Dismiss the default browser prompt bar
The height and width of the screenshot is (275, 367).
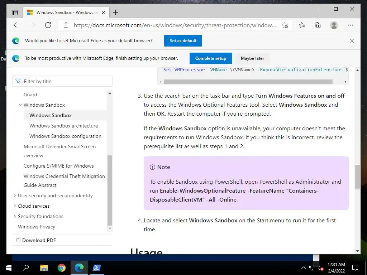352,41
